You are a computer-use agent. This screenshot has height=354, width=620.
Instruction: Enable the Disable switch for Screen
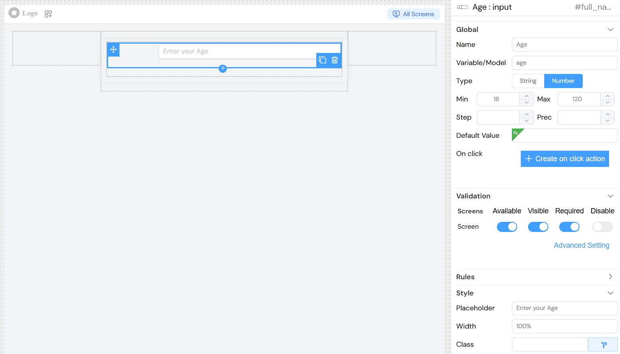(x=603, y=227)
